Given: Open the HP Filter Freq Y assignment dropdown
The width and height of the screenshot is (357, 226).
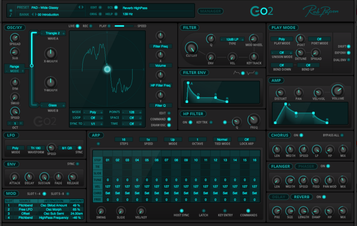Looking at the screenshot, I should click(x=161, y=85).
